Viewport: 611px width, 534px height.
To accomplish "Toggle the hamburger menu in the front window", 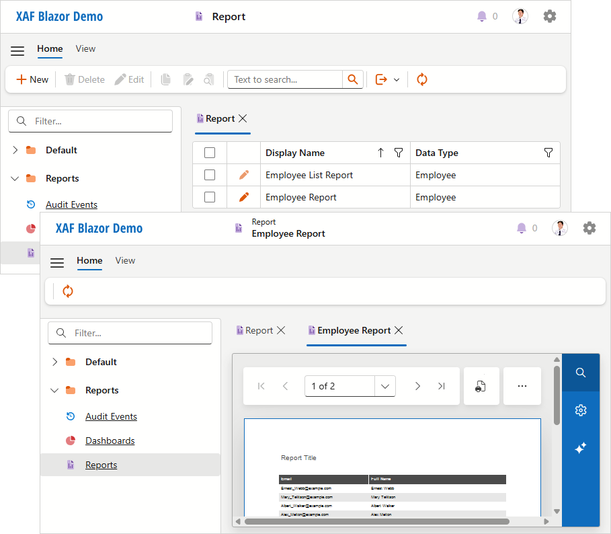I will (x=57, y=263).
